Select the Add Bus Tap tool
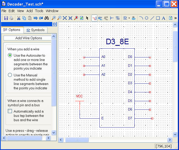The height and width of the screenshot is (150, 179). coord(112,18)
